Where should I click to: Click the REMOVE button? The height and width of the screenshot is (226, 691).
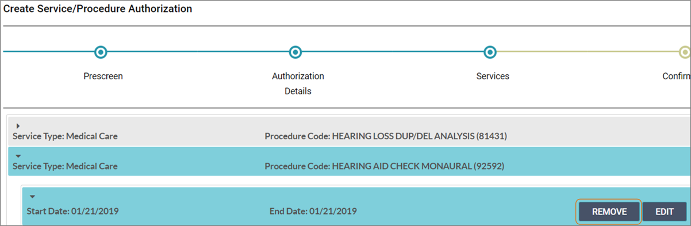click(x=609, y=212)
